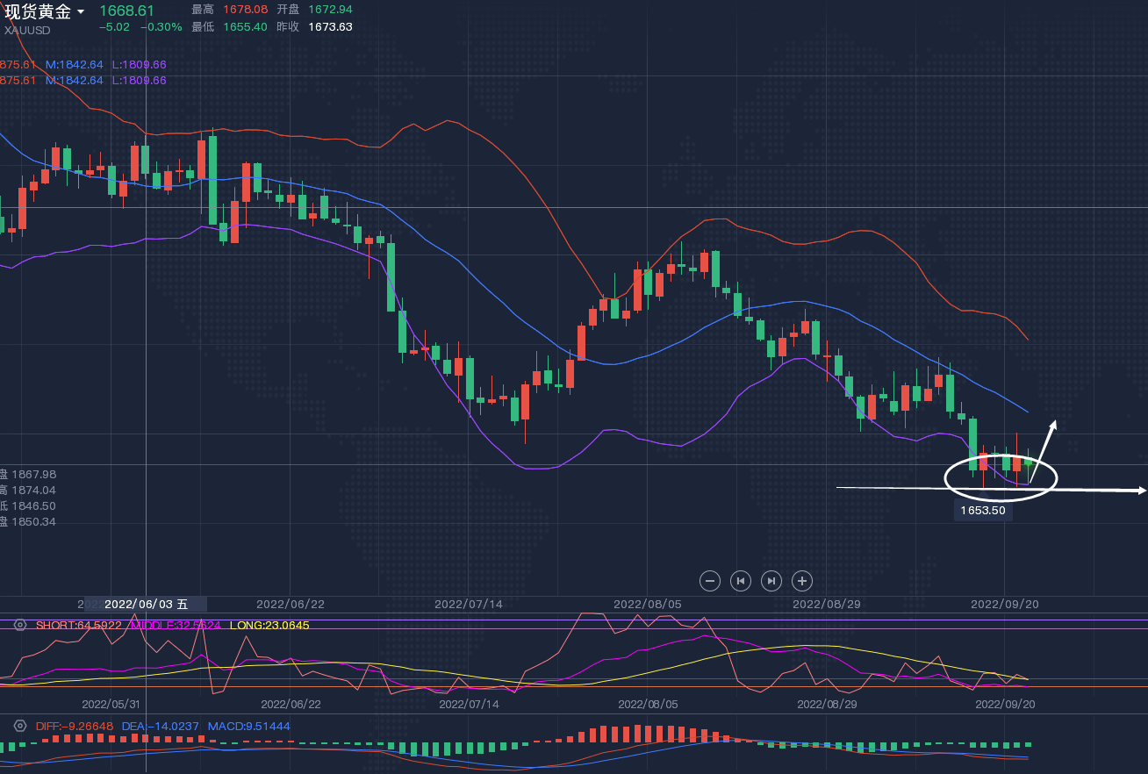Select the highlighted 2022/06/03 date label
This screenshot has width=1148, height=774.
tap(146, 604)
